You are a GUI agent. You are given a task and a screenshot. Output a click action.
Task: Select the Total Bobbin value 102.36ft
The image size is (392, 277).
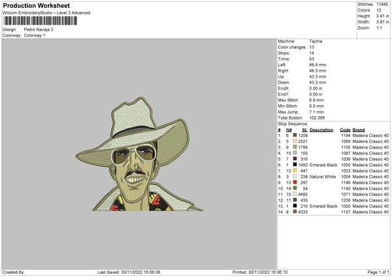coord(317,118)
